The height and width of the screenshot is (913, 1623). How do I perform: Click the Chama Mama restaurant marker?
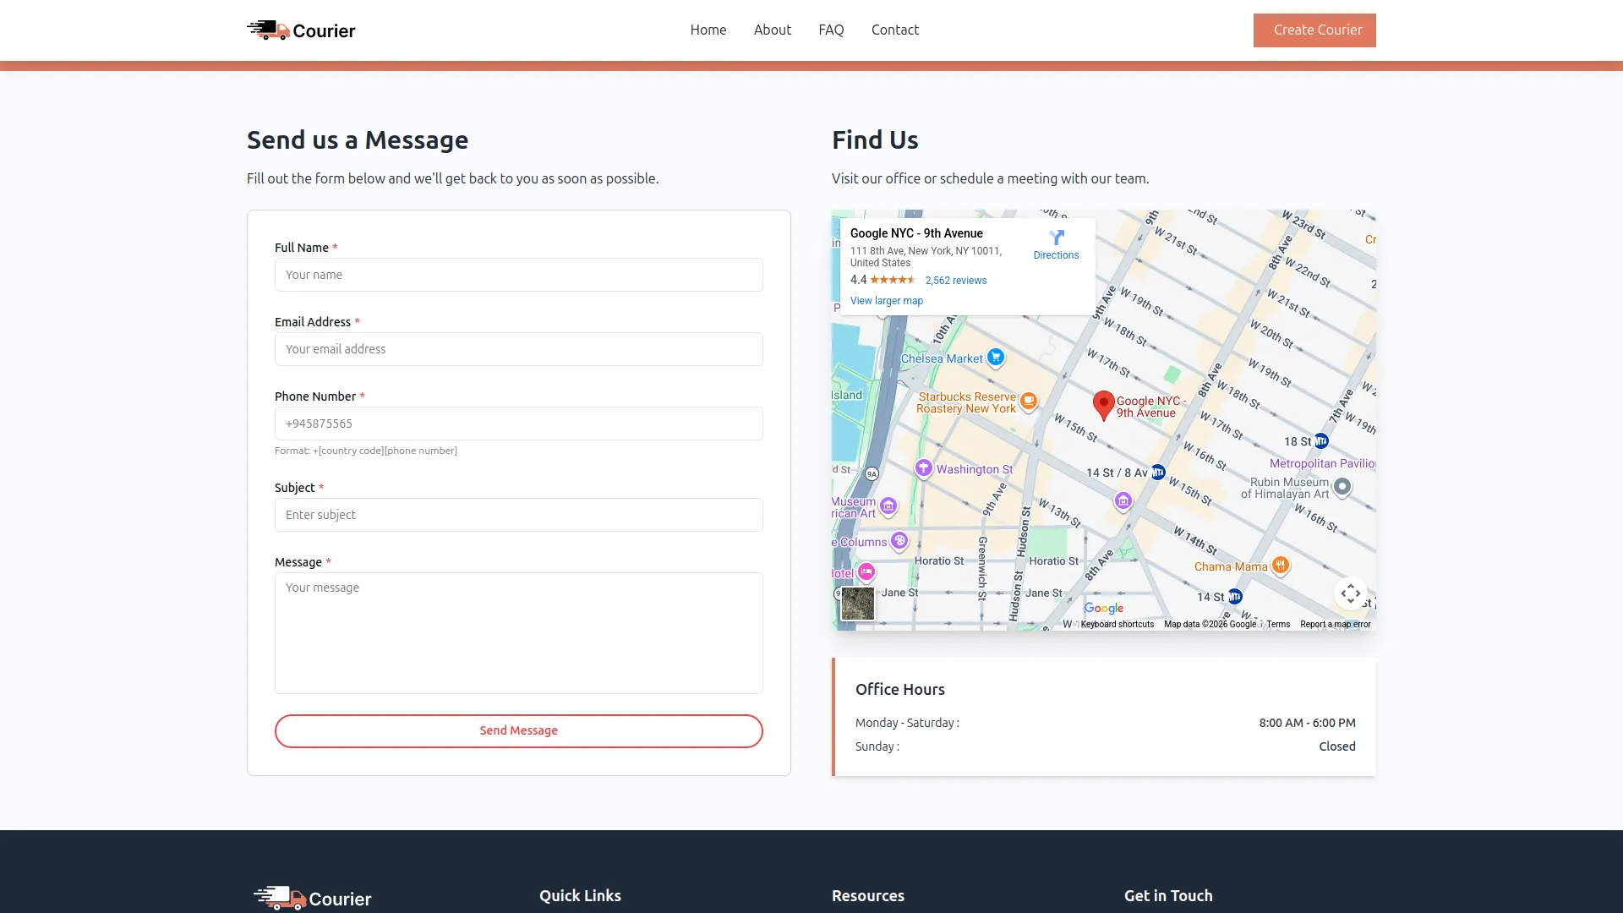tap(1281, 565)
